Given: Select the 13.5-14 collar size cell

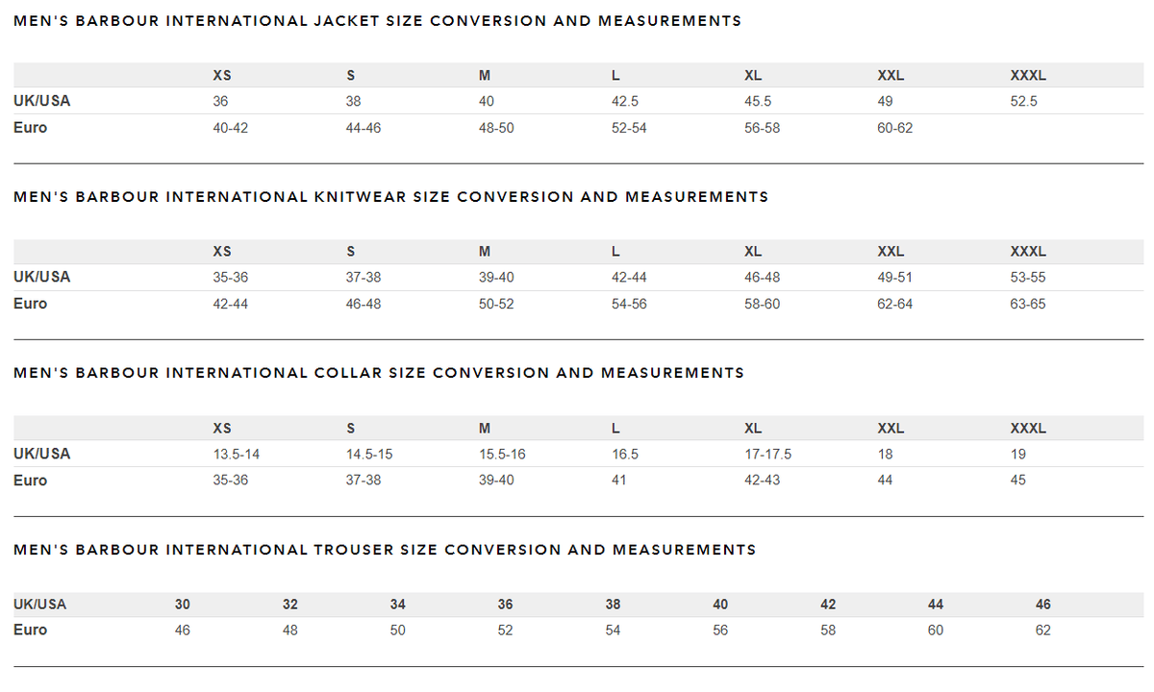Looking at the screenshot, I should pos(236,454).
